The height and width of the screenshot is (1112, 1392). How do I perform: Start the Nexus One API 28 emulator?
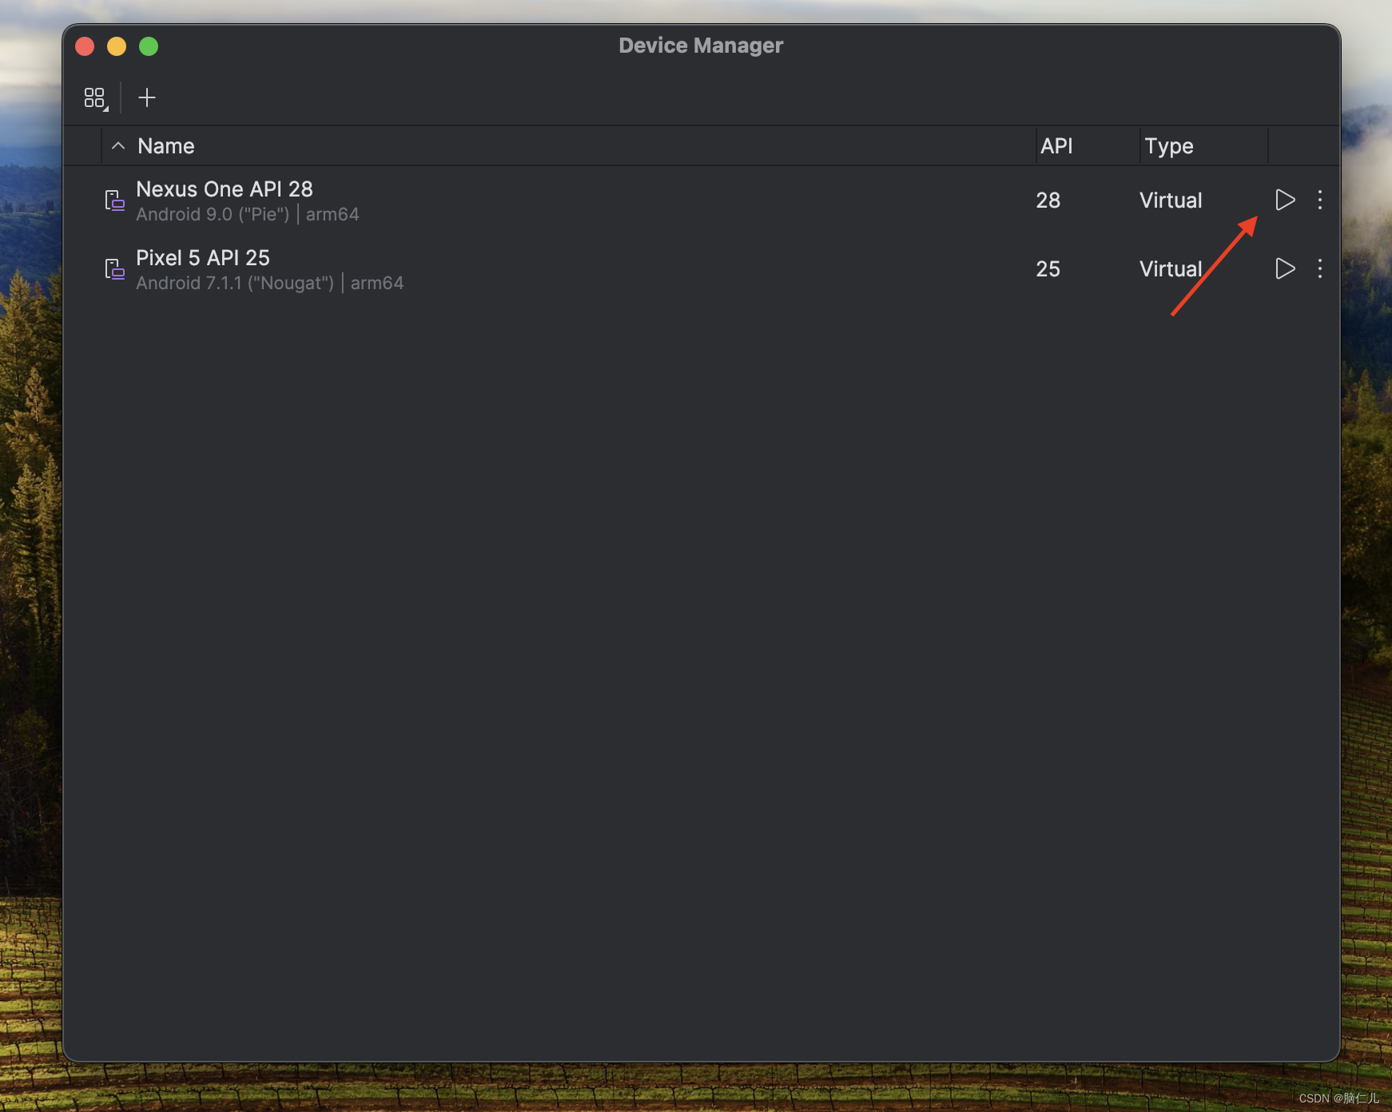pyautogui.click(x=1285, y=200)
